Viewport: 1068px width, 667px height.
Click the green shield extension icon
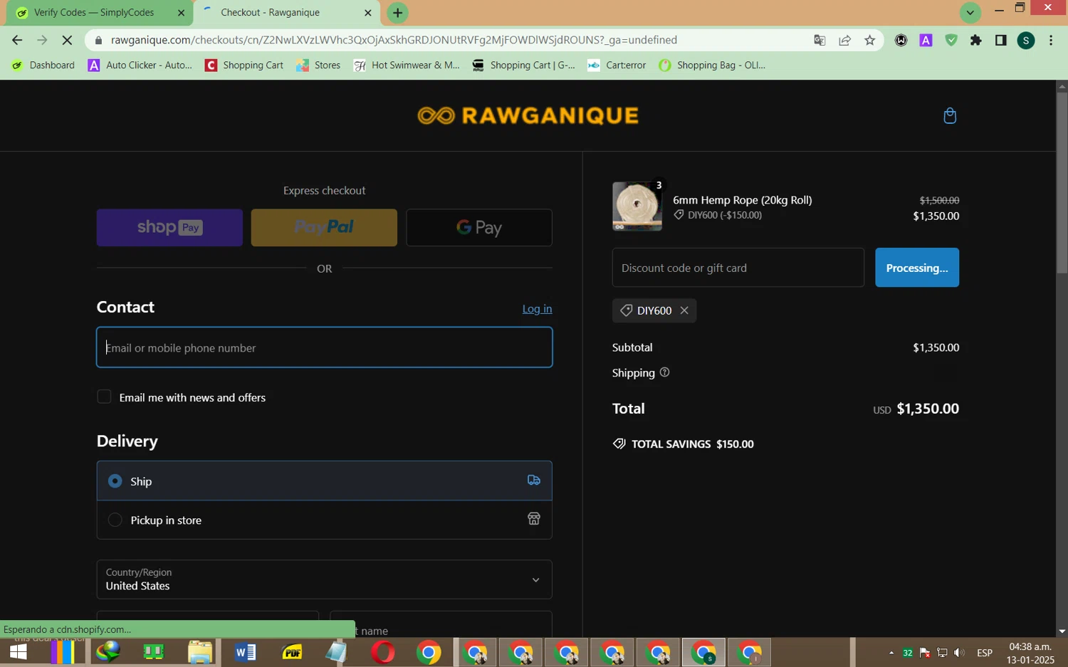point(951,40)
